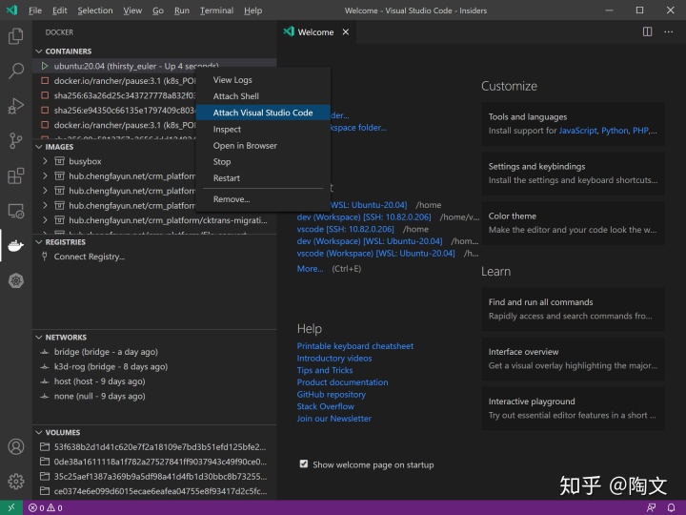Choose View Logs from context menu
The image size is (686, 515).
tap(263, 80)
